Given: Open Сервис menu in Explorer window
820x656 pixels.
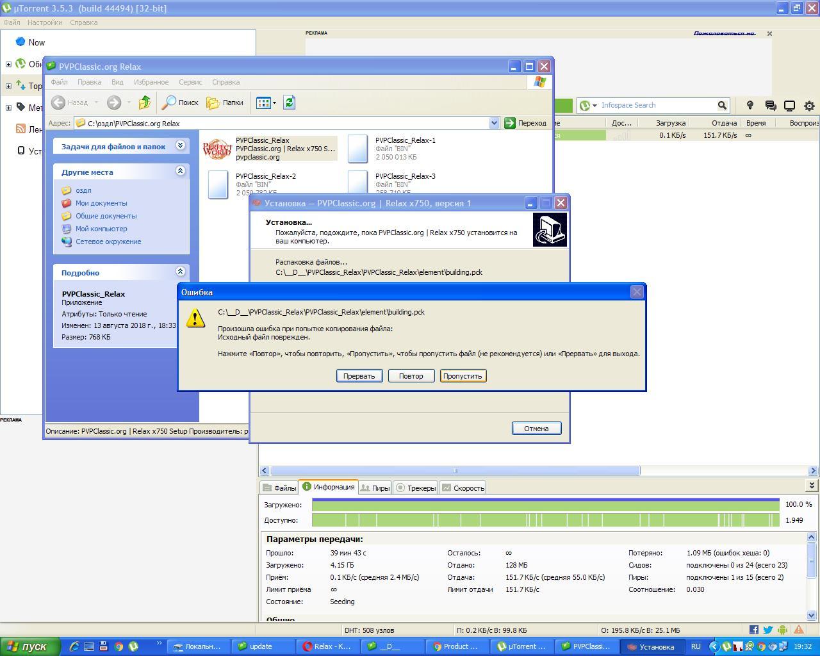Looking at the screenshot, I should tap(190, 82).
